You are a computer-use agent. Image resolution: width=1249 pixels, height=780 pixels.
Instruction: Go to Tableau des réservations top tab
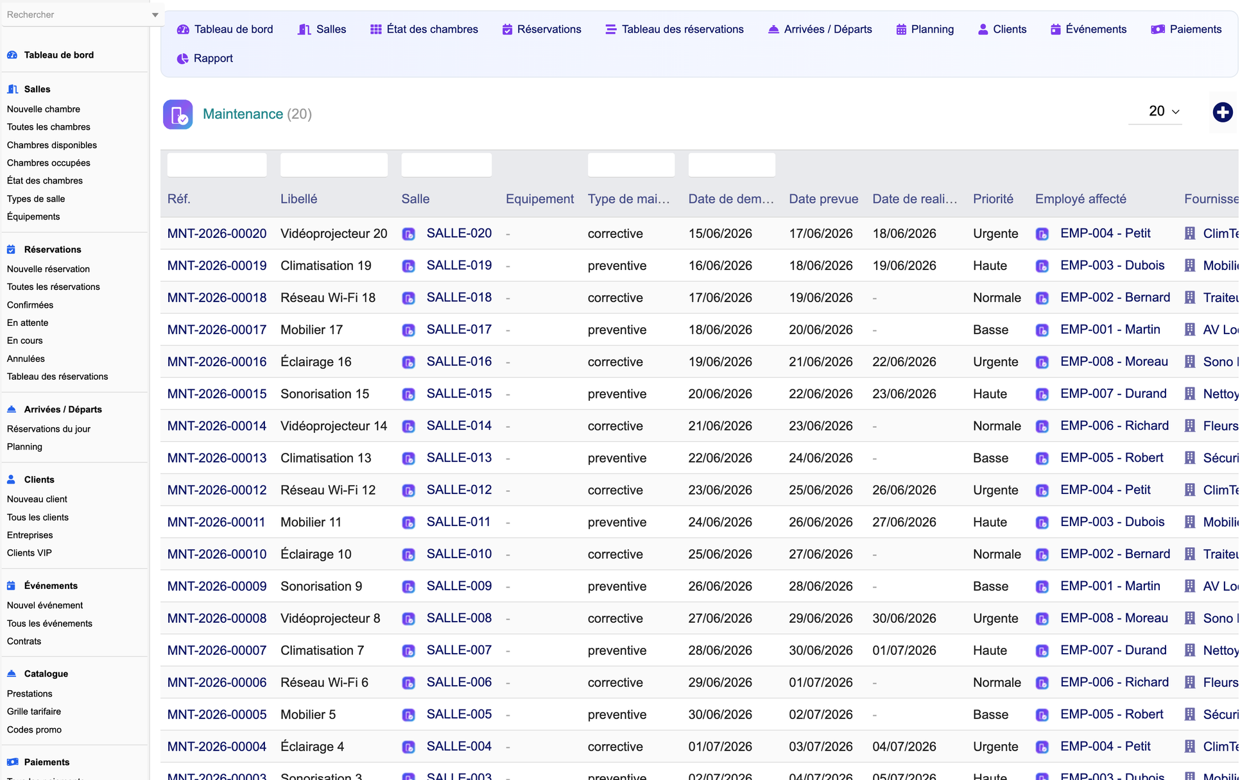point(675,30)
